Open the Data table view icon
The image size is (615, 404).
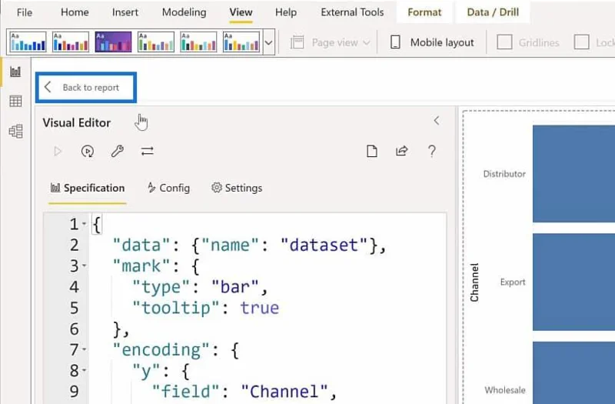[15, 102]
